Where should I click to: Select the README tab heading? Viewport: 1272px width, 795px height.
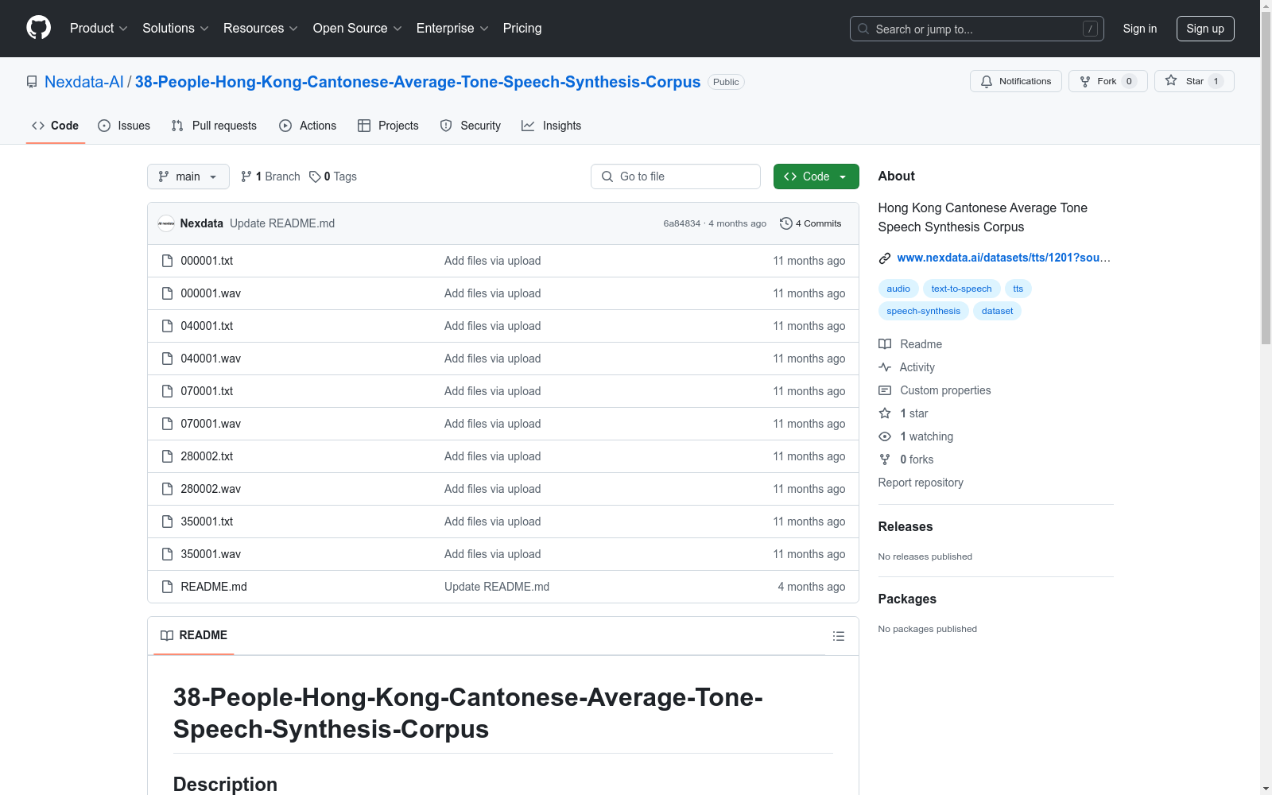(194, 635)
